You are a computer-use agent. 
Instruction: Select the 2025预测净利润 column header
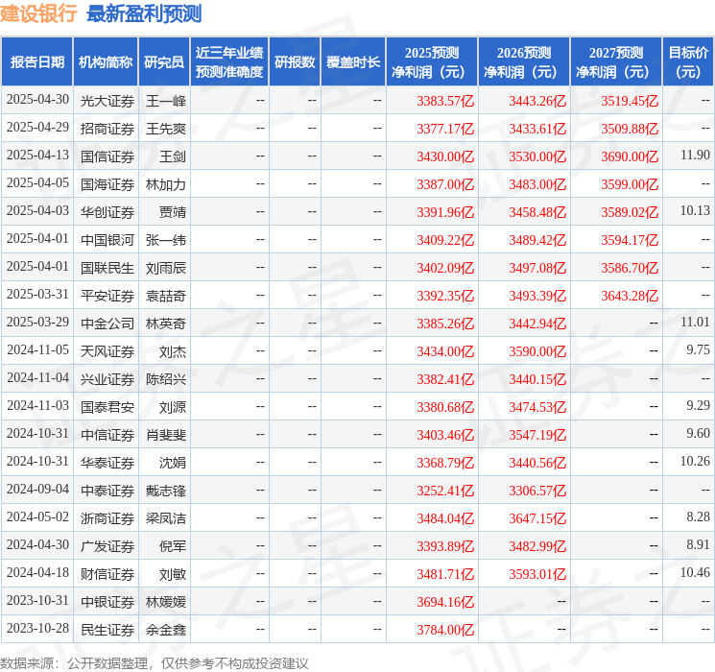pos(432,62)
